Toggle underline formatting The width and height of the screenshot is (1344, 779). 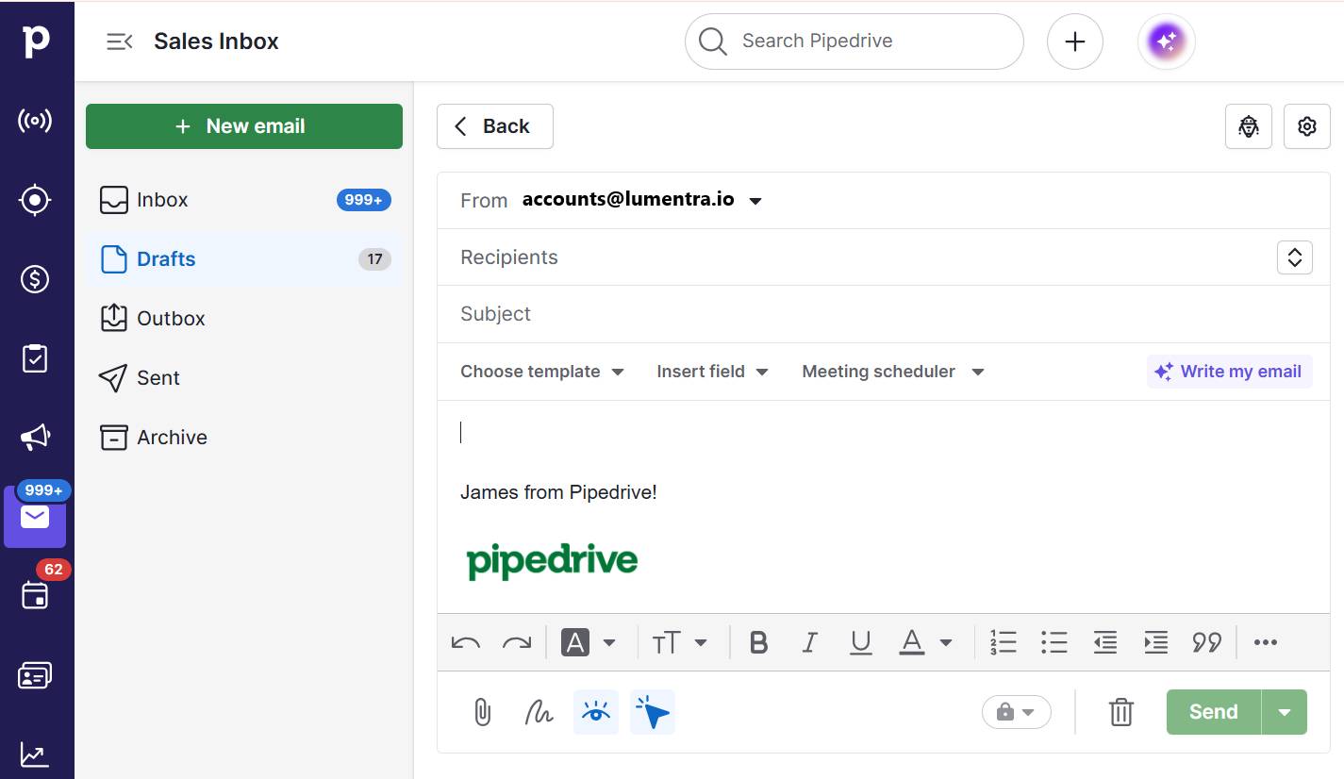860,643
